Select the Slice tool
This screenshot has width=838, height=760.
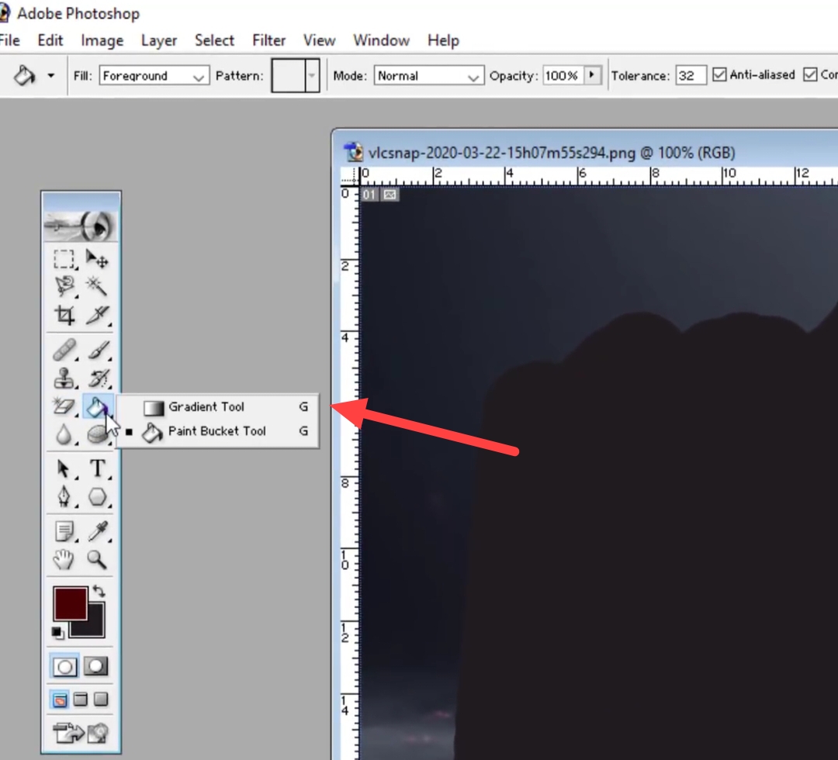pos(97,315)
